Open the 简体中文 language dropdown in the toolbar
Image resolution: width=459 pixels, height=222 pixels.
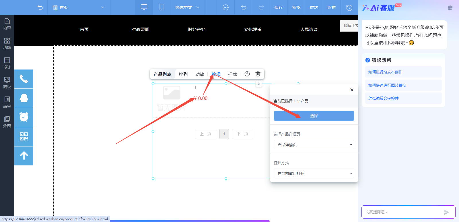(x=187, y=7)
